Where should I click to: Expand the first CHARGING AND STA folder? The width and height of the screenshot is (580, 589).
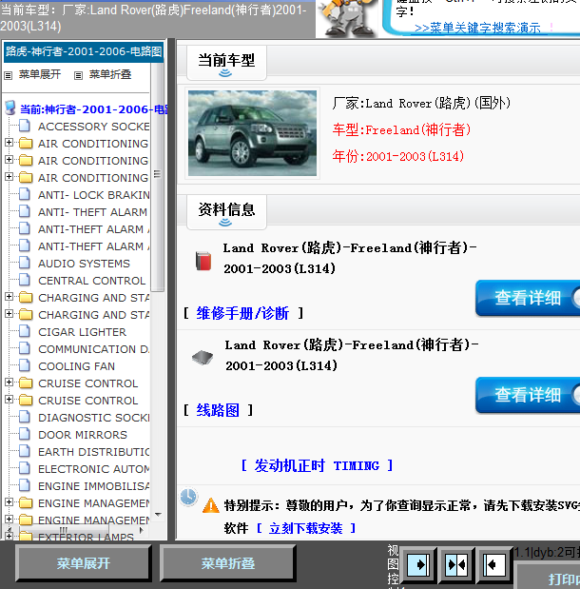(9, 297)
